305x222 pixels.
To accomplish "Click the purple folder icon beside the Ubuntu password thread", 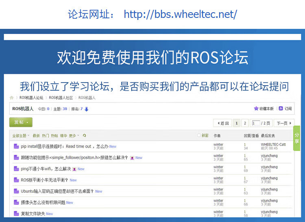I will pyautogui.click(x=16, y=191).
